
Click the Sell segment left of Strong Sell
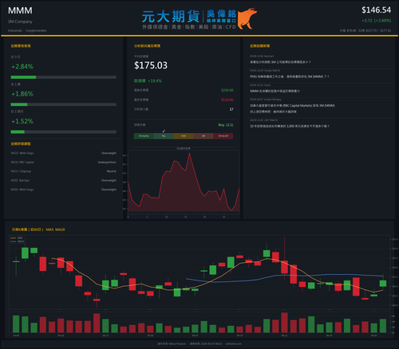(203, 136)
